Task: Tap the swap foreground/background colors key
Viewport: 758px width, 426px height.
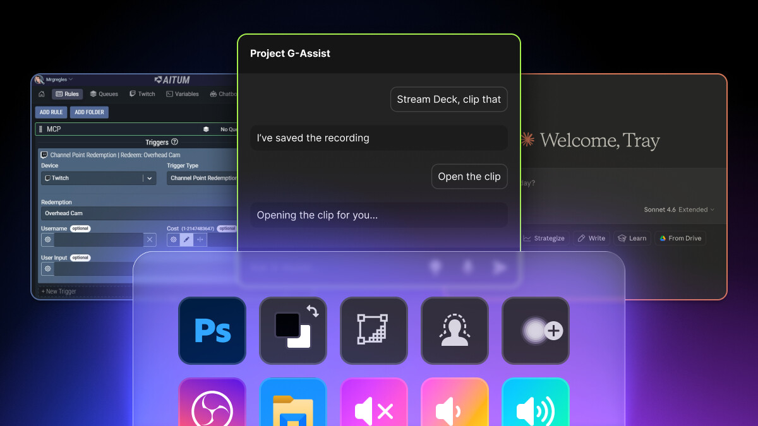Action: pyautogui.click(x=293, y=331)
